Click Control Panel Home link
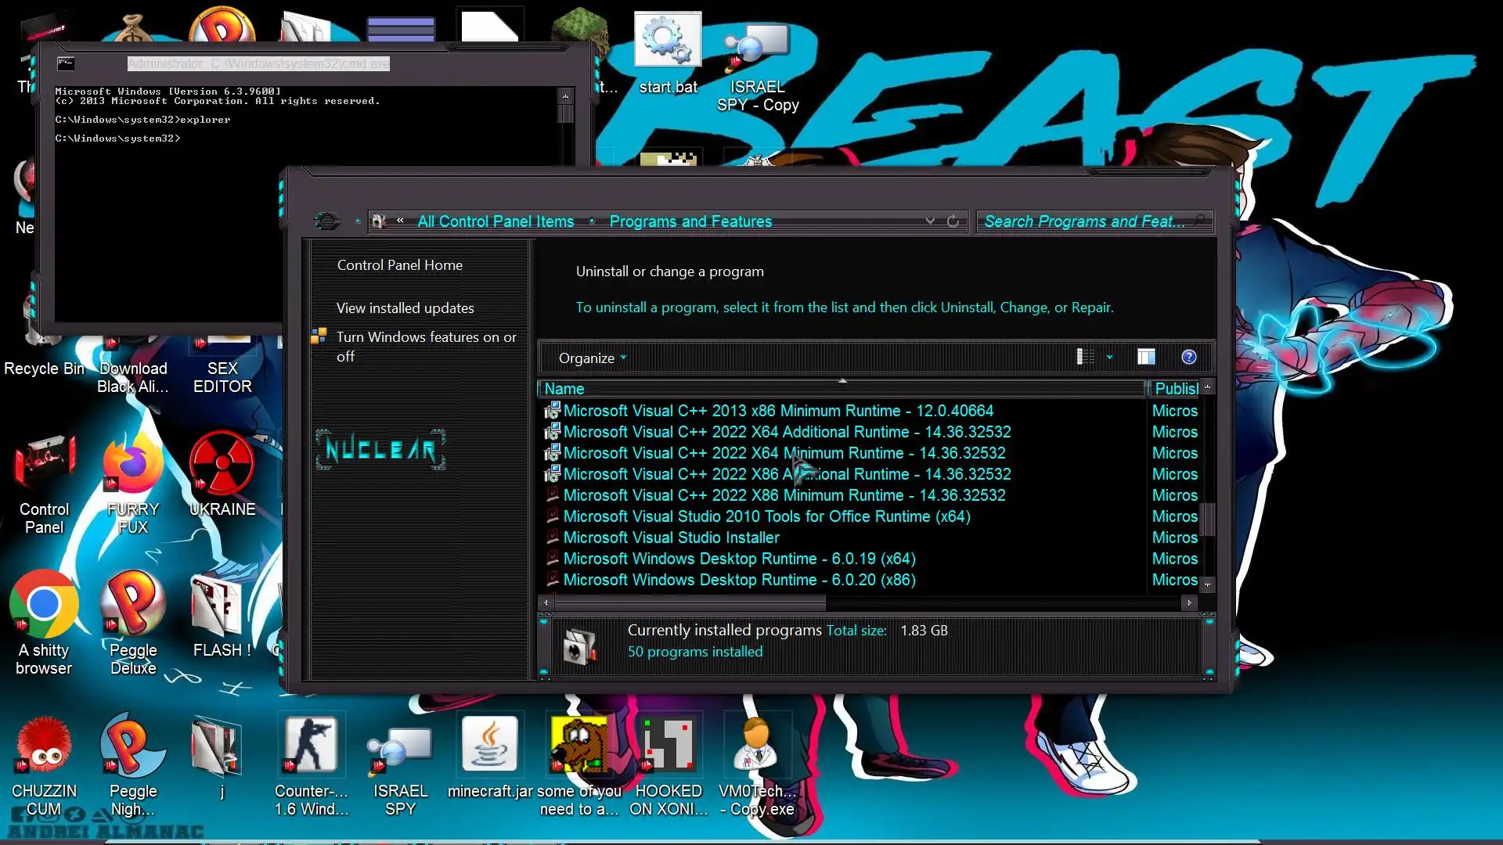 pos(399,265)
